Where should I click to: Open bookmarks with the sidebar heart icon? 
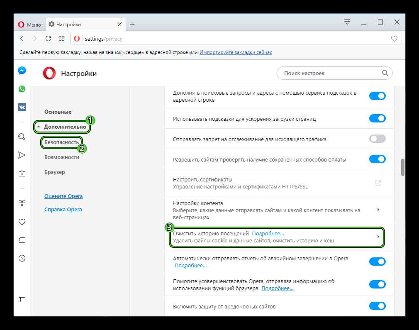22,222
